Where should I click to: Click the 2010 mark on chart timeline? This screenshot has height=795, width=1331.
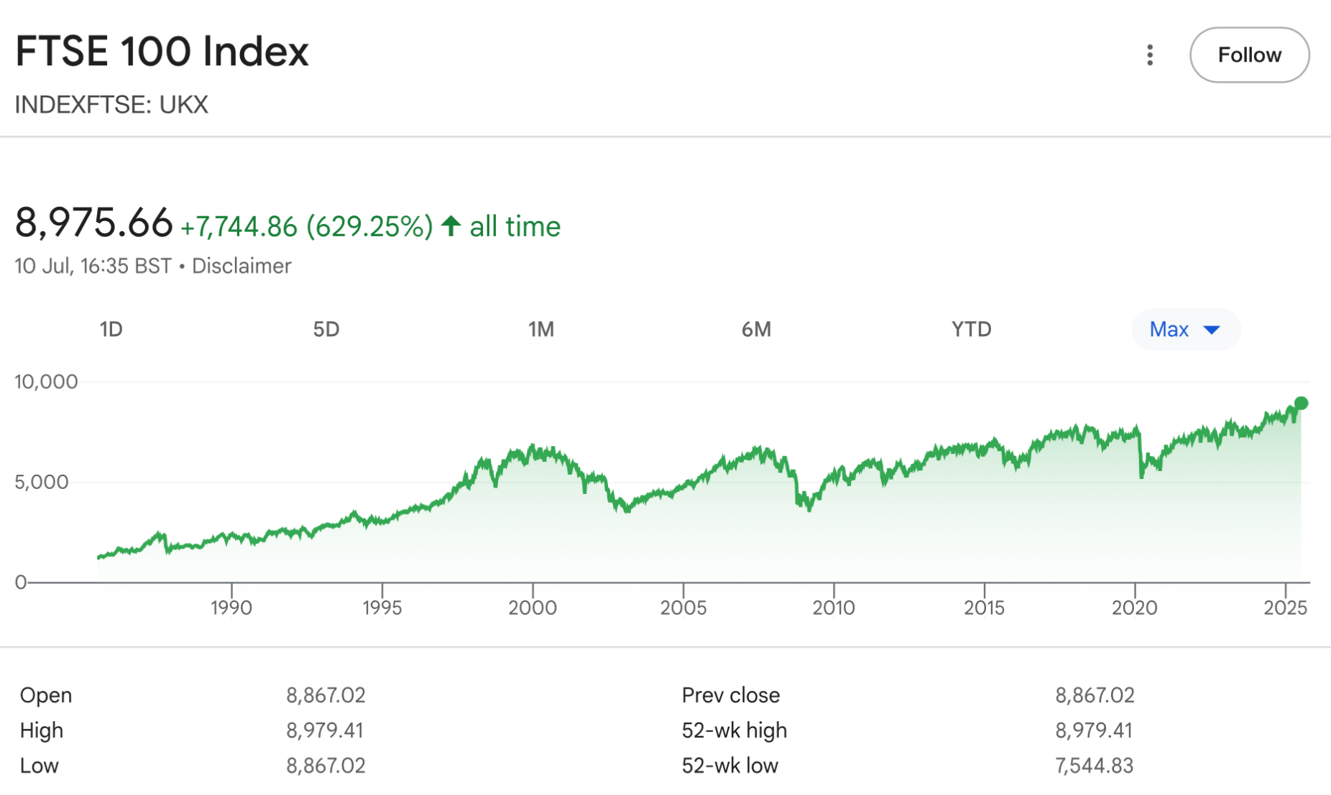coord(835,608)
